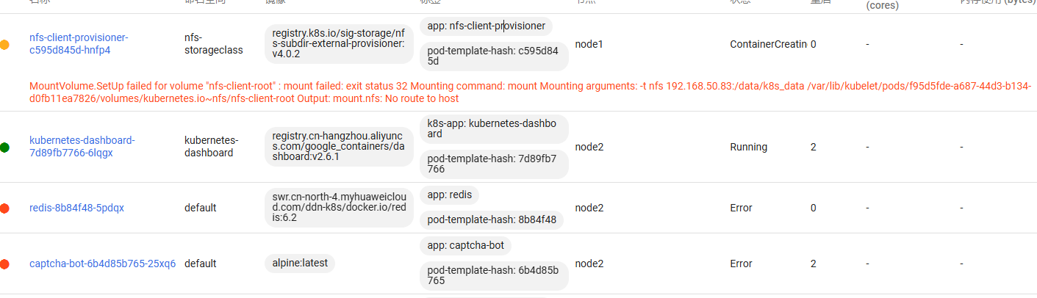Click the yellow pending icon for nfs-client-provisioner

(4, 45)
